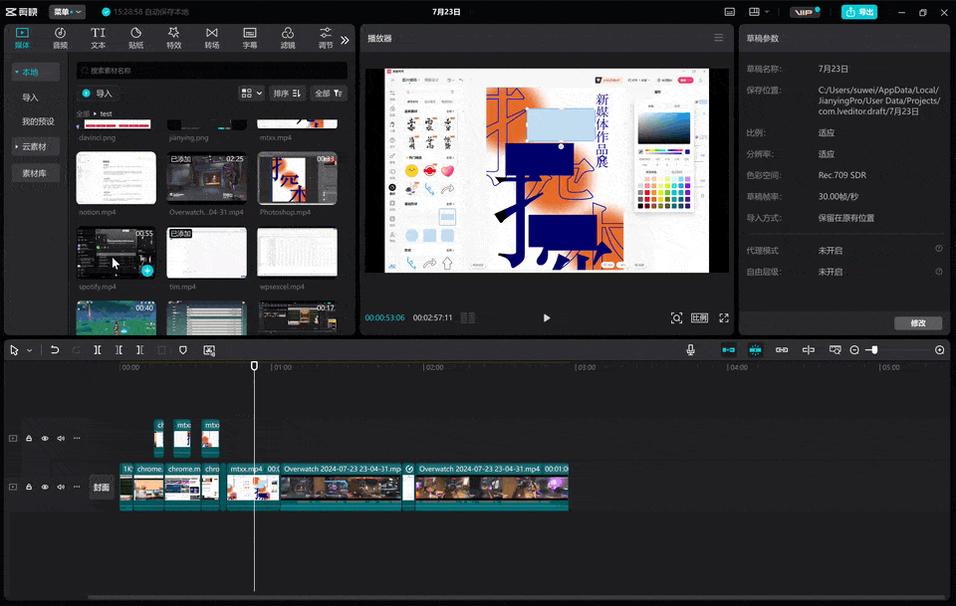Click the 导出 export button

859,12
